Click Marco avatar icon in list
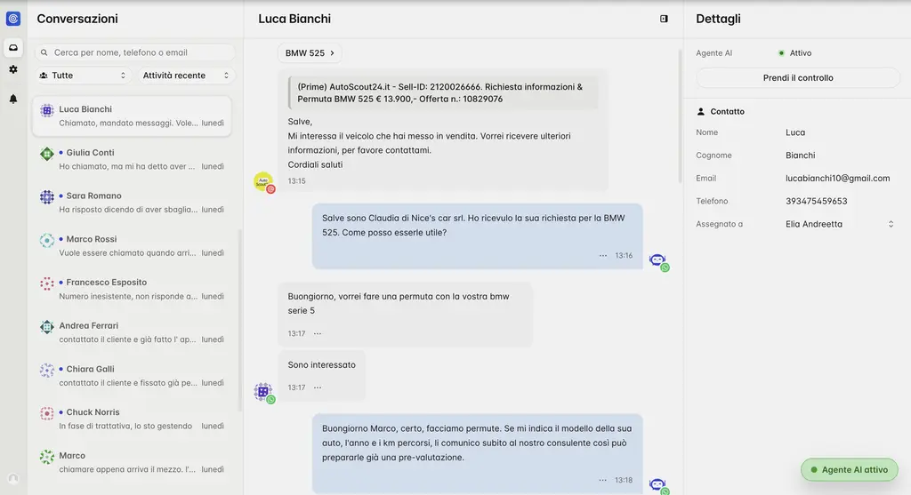Image resolution: width=911 pixels, height=495 pixels. (47, 457)
